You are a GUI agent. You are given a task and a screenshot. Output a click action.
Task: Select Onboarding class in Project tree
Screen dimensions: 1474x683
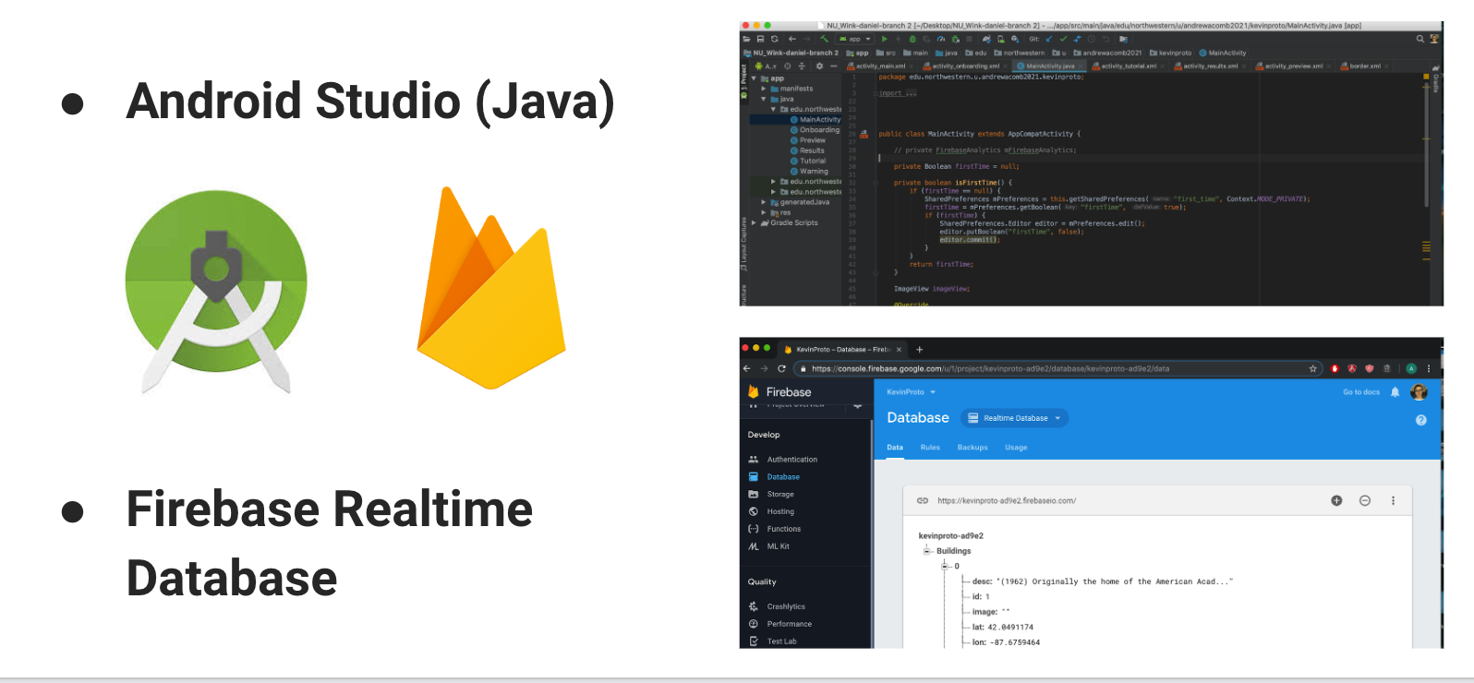click(x=818, y=130)
